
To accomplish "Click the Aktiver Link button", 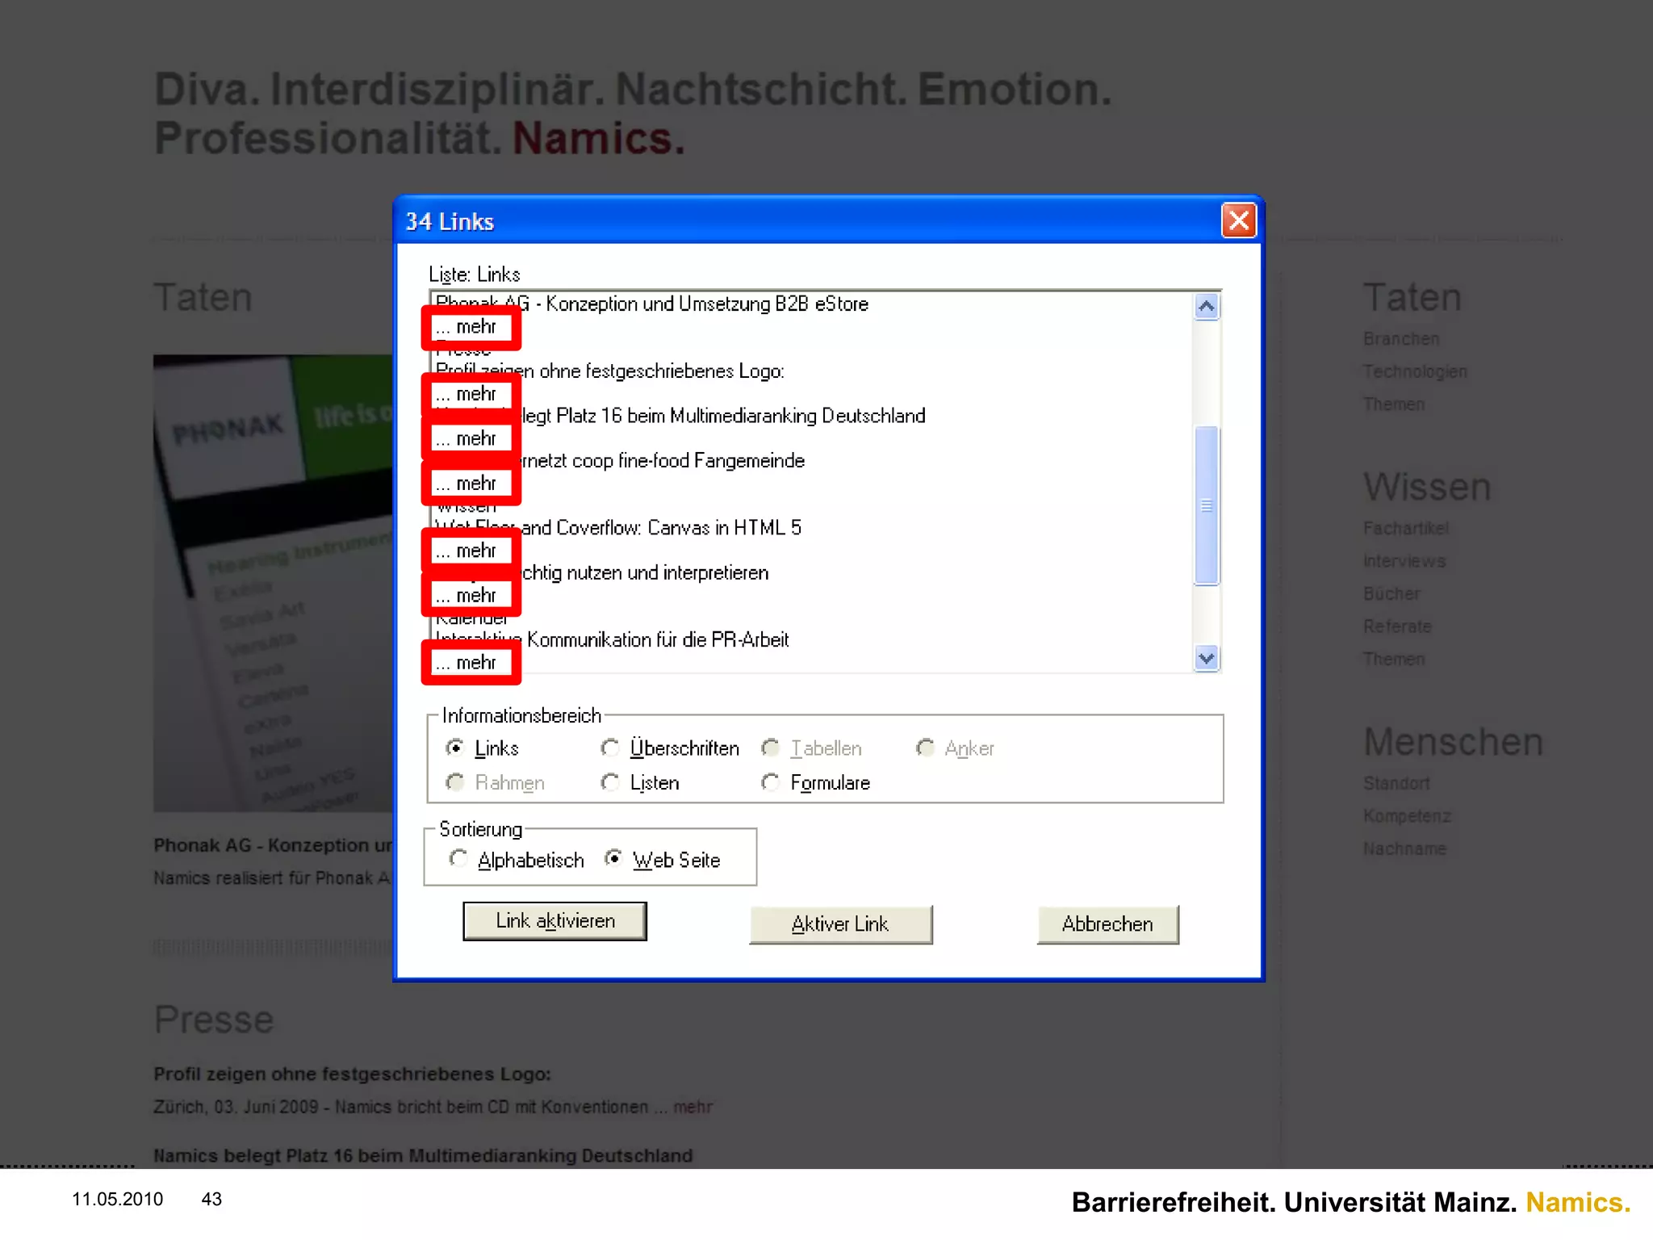I will (x=840, y=924).
